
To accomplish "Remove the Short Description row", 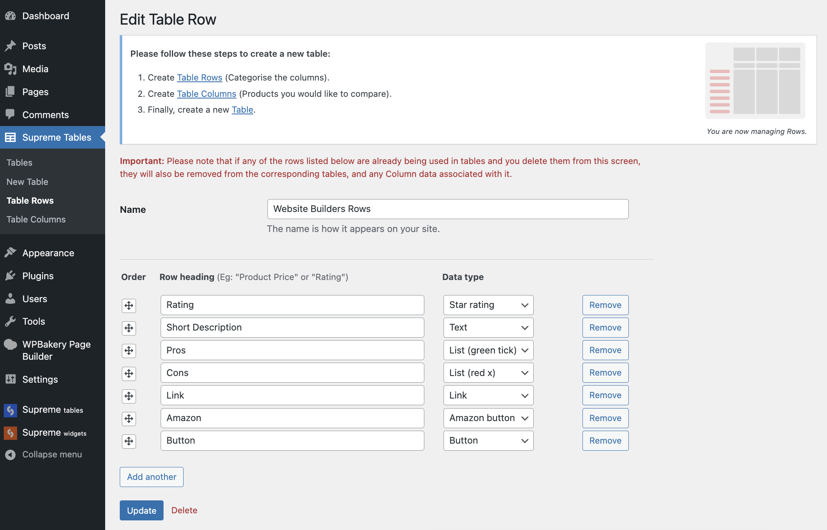I will pyautogui.click(x=605, y=328).
